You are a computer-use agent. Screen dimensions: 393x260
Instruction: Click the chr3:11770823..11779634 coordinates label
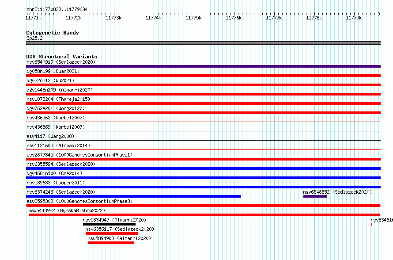pos(57,10)
